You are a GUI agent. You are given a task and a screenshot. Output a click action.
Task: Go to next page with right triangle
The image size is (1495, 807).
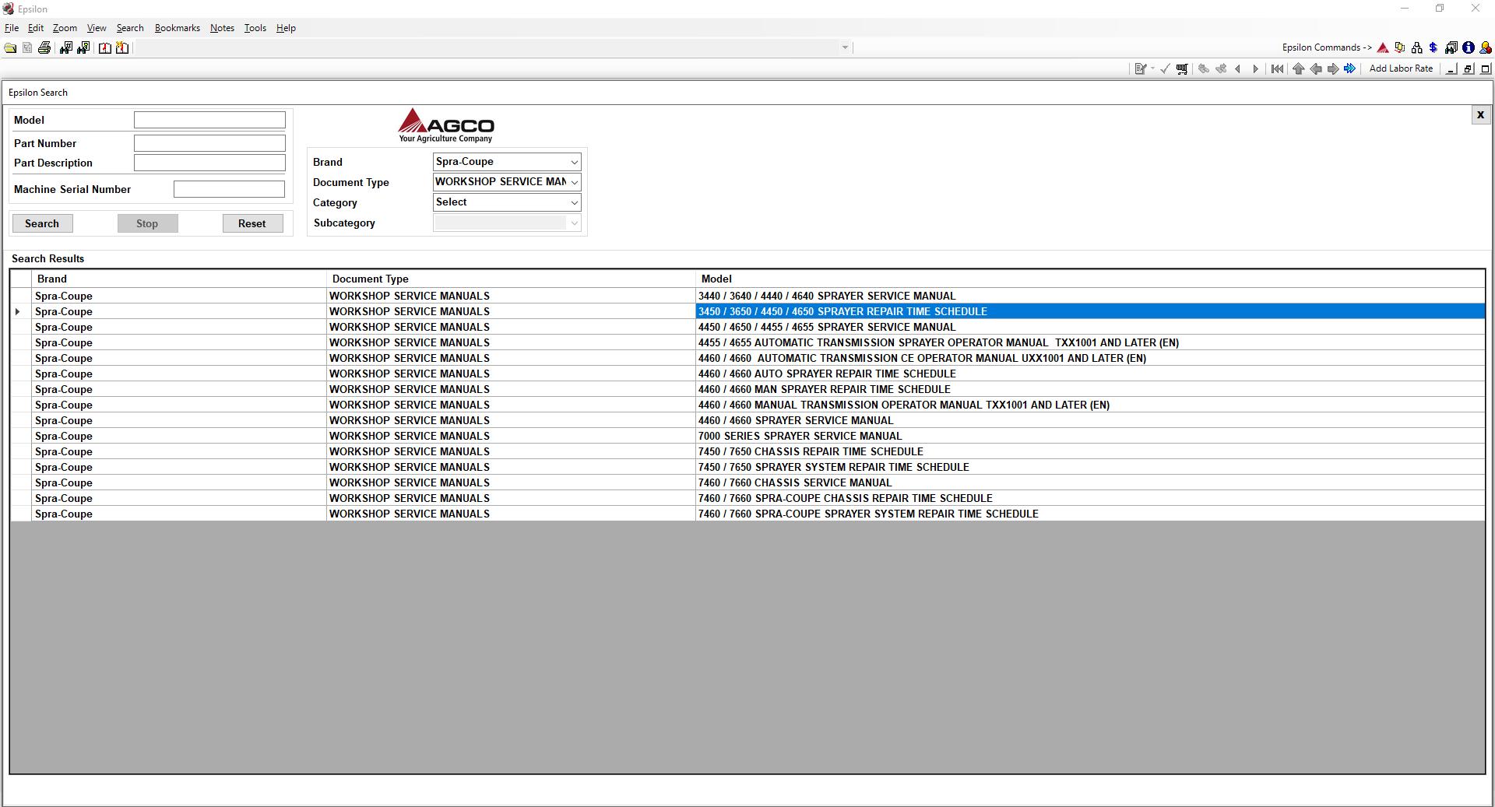point(1255,68)
